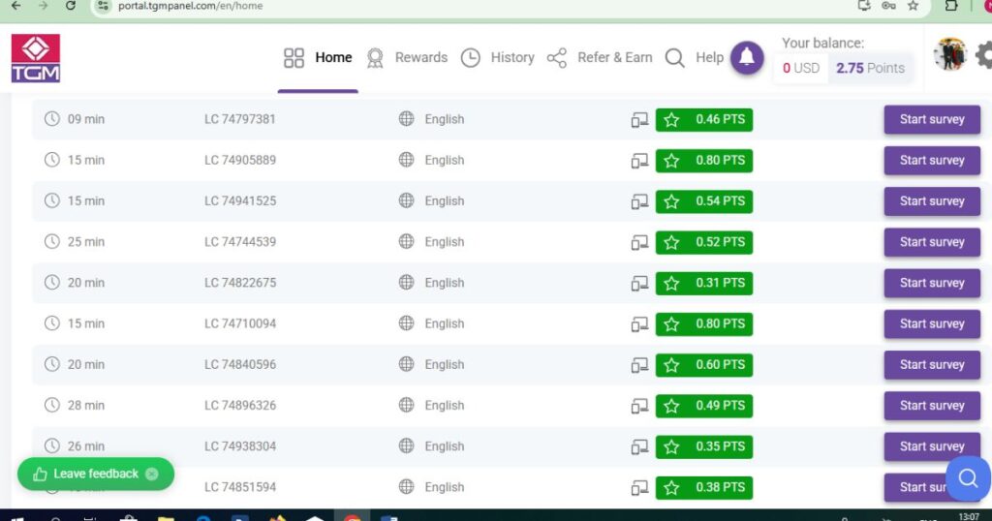
Task: Start survey LC 74938304
Action: (x=932, y=446)
